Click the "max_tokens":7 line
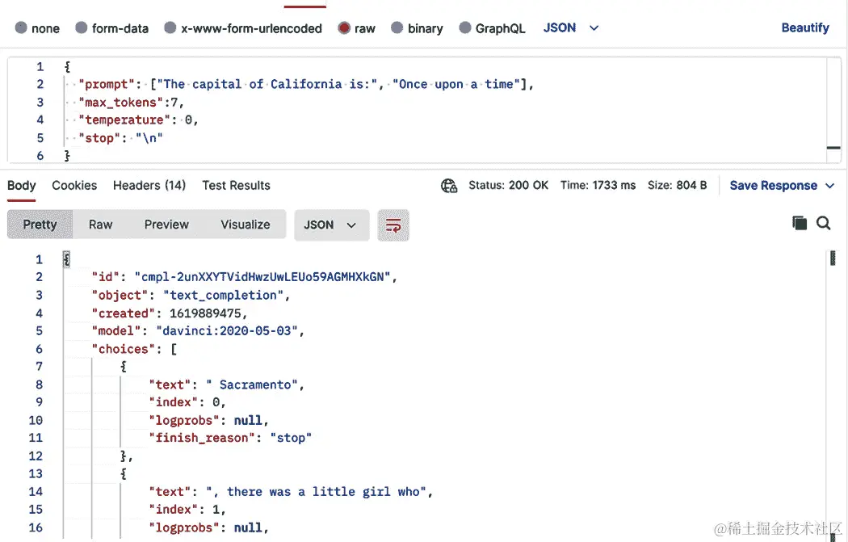 click(132, 103)
